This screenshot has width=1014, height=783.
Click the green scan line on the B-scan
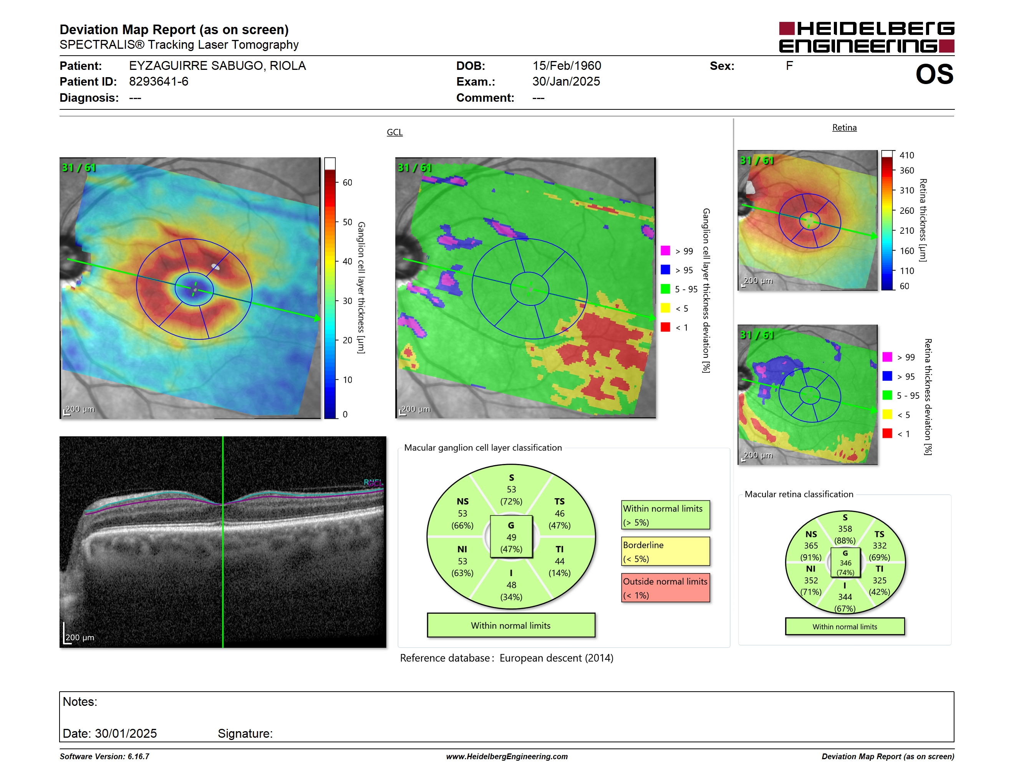[223, 542]
